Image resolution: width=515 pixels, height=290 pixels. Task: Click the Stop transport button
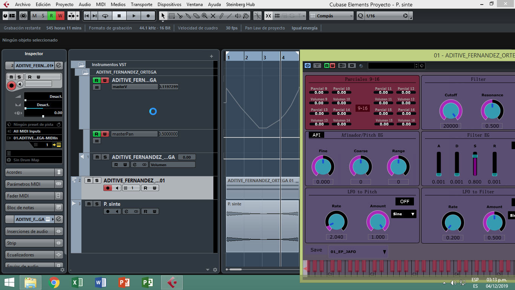click(119, 16)
